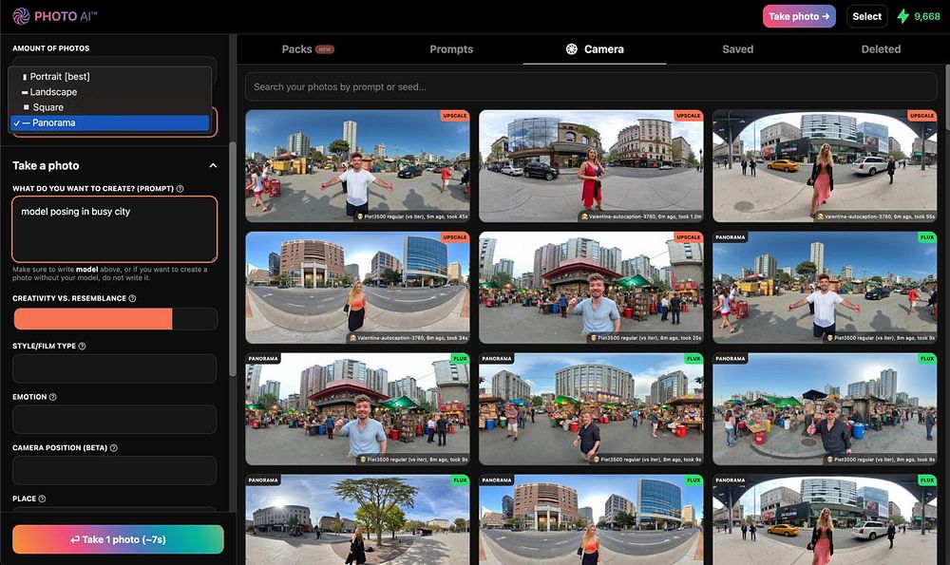Image resolution: width=950 pixels, height=565 pixels.
Task: Open the Style/Film Type dropdown
Action: (x=115, y=368)
